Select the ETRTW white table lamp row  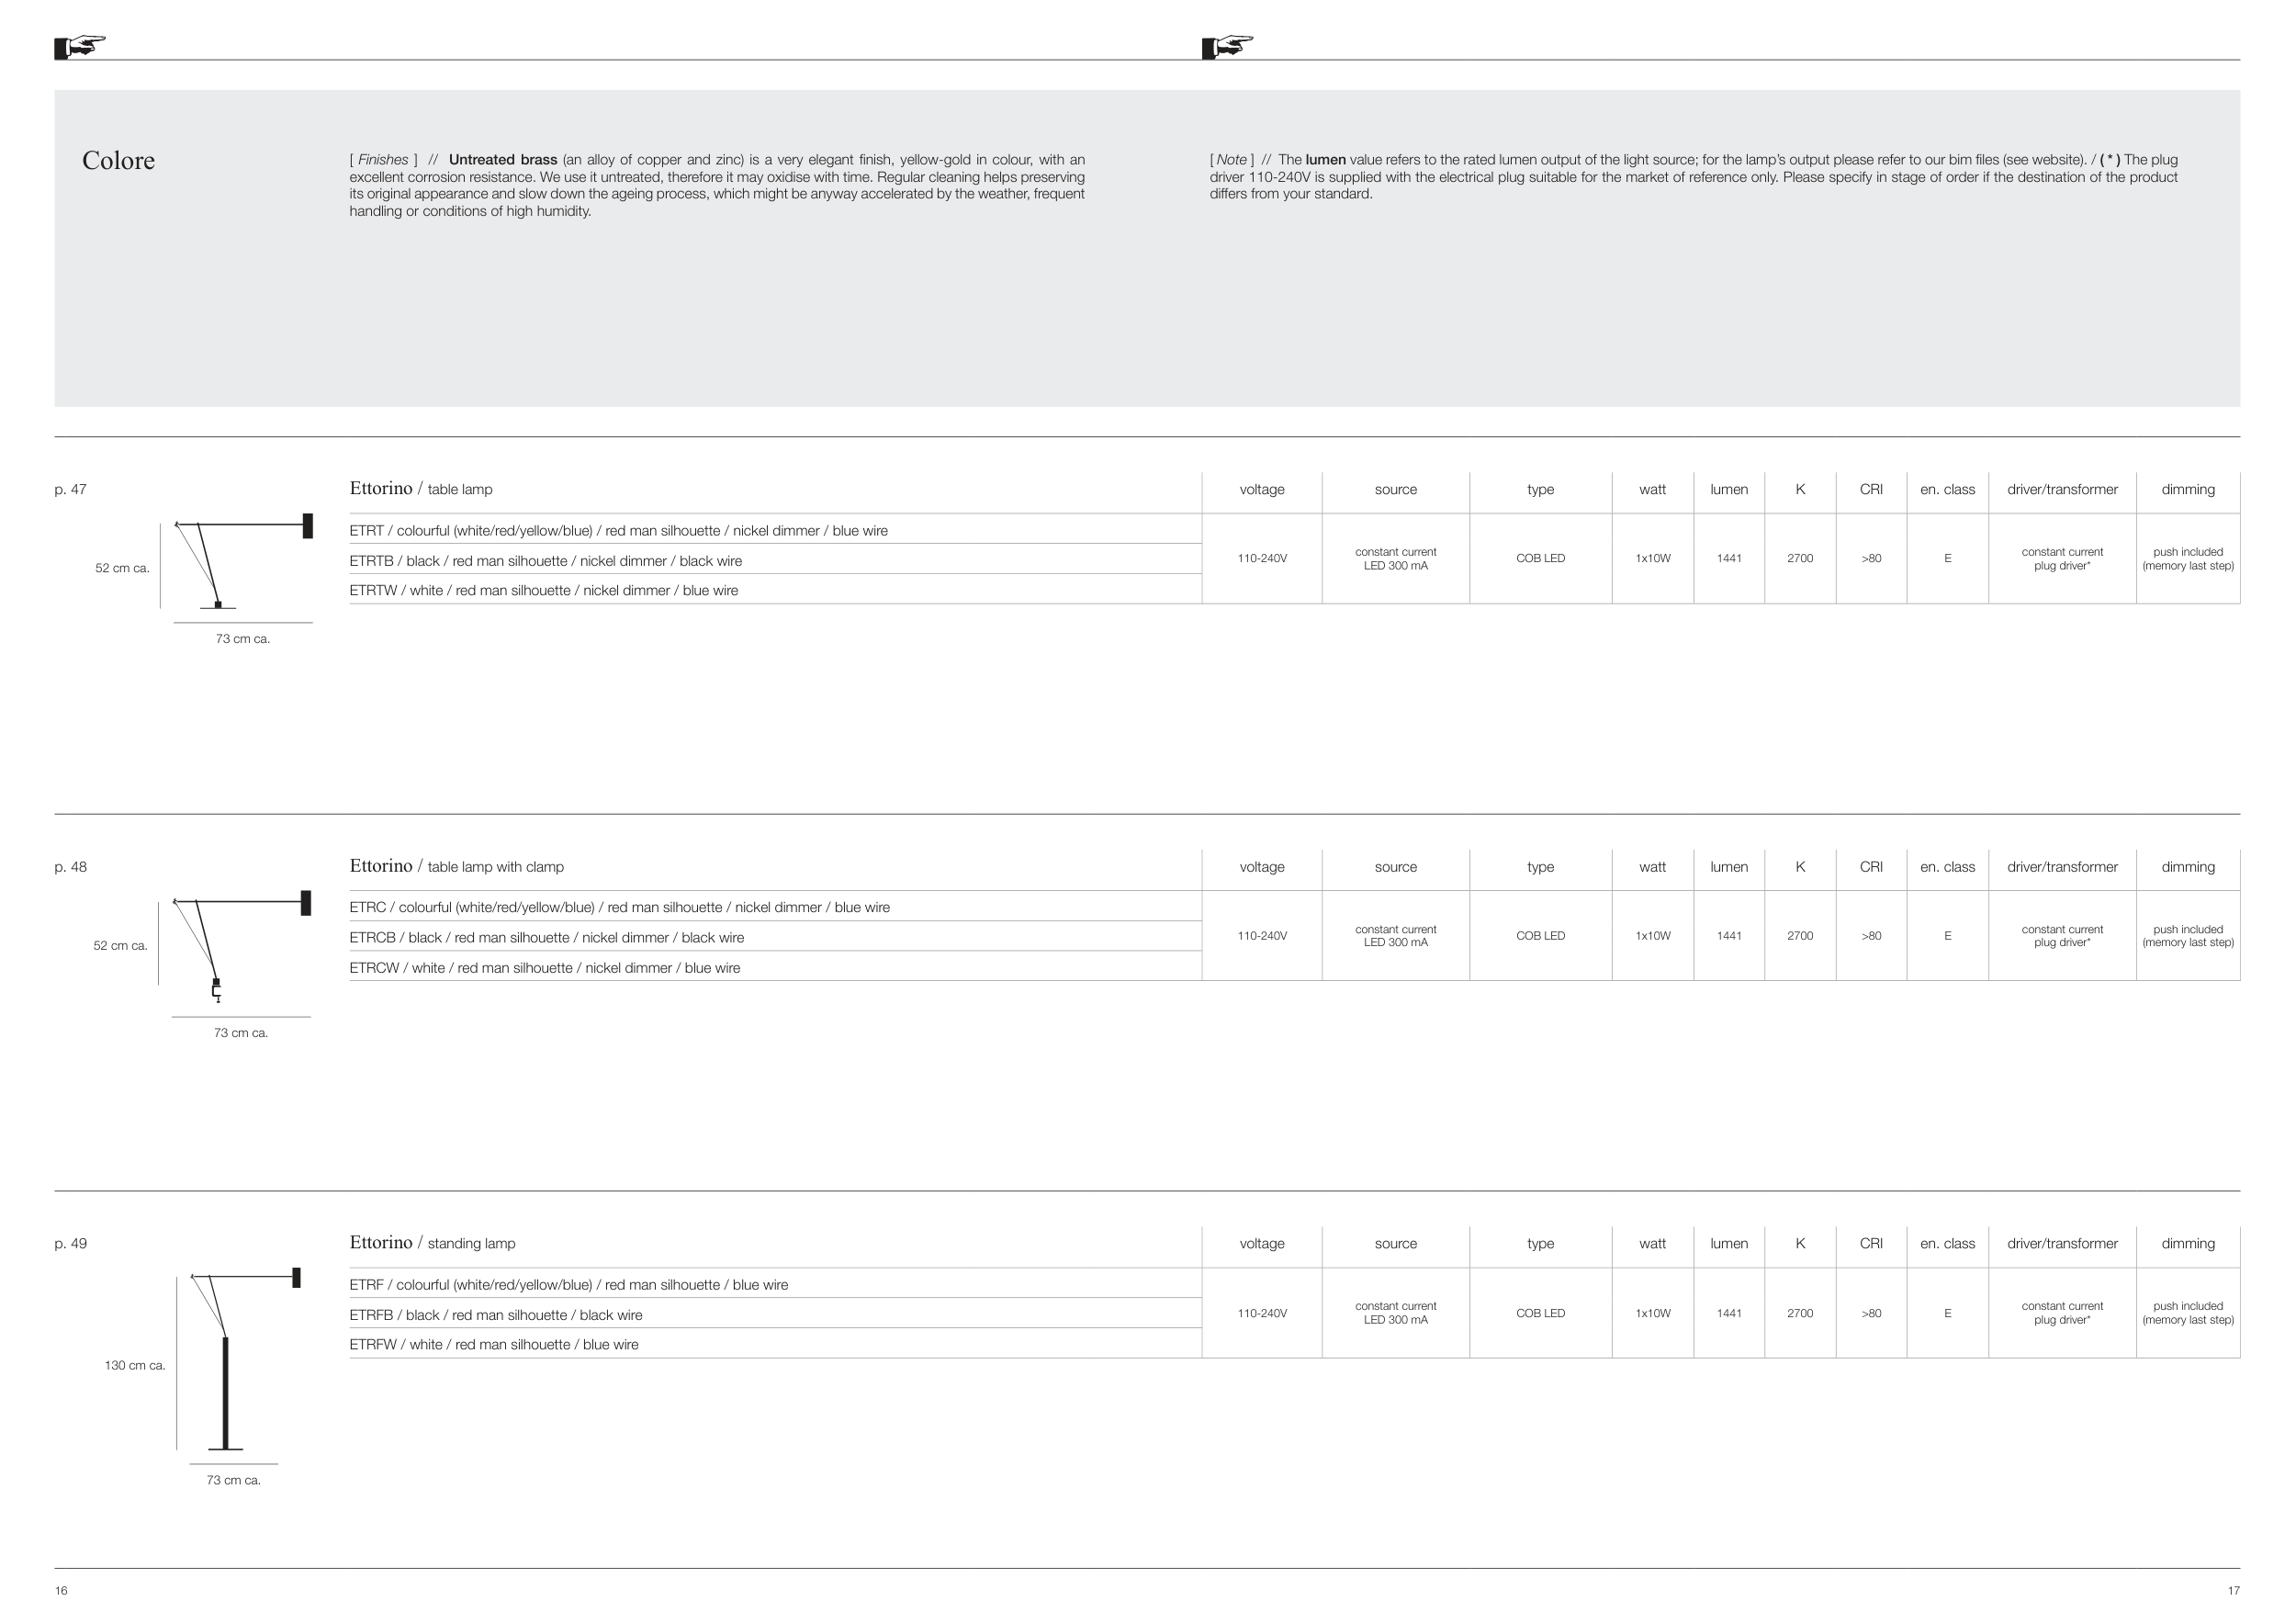tap(543, 591)
